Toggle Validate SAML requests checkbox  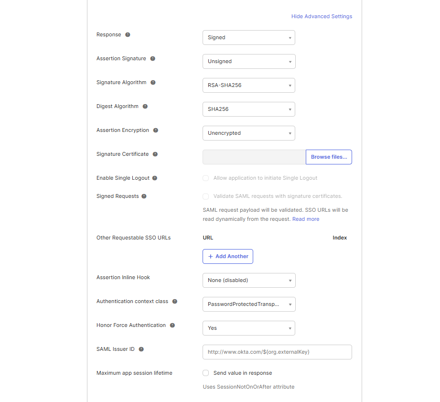pos(206,196)
